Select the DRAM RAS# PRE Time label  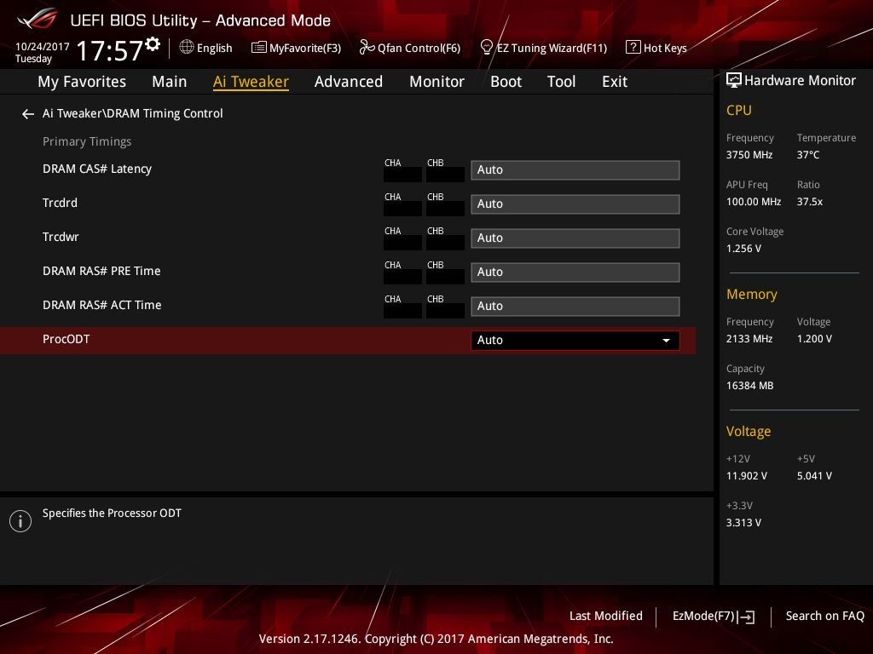pyautogui.click(x=101, y=271)
